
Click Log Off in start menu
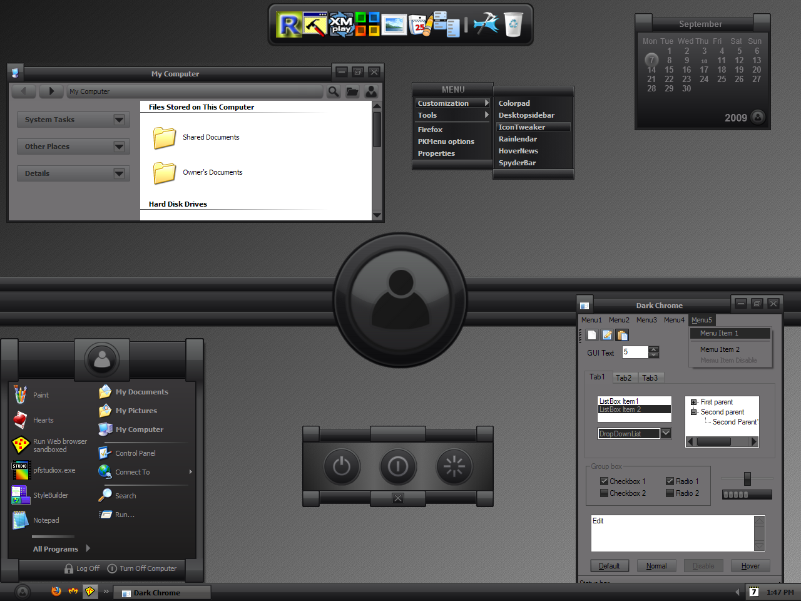(x=82, y=568)
